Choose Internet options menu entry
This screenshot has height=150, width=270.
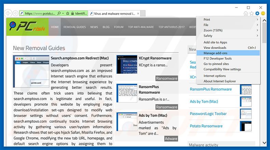[215, 76]
